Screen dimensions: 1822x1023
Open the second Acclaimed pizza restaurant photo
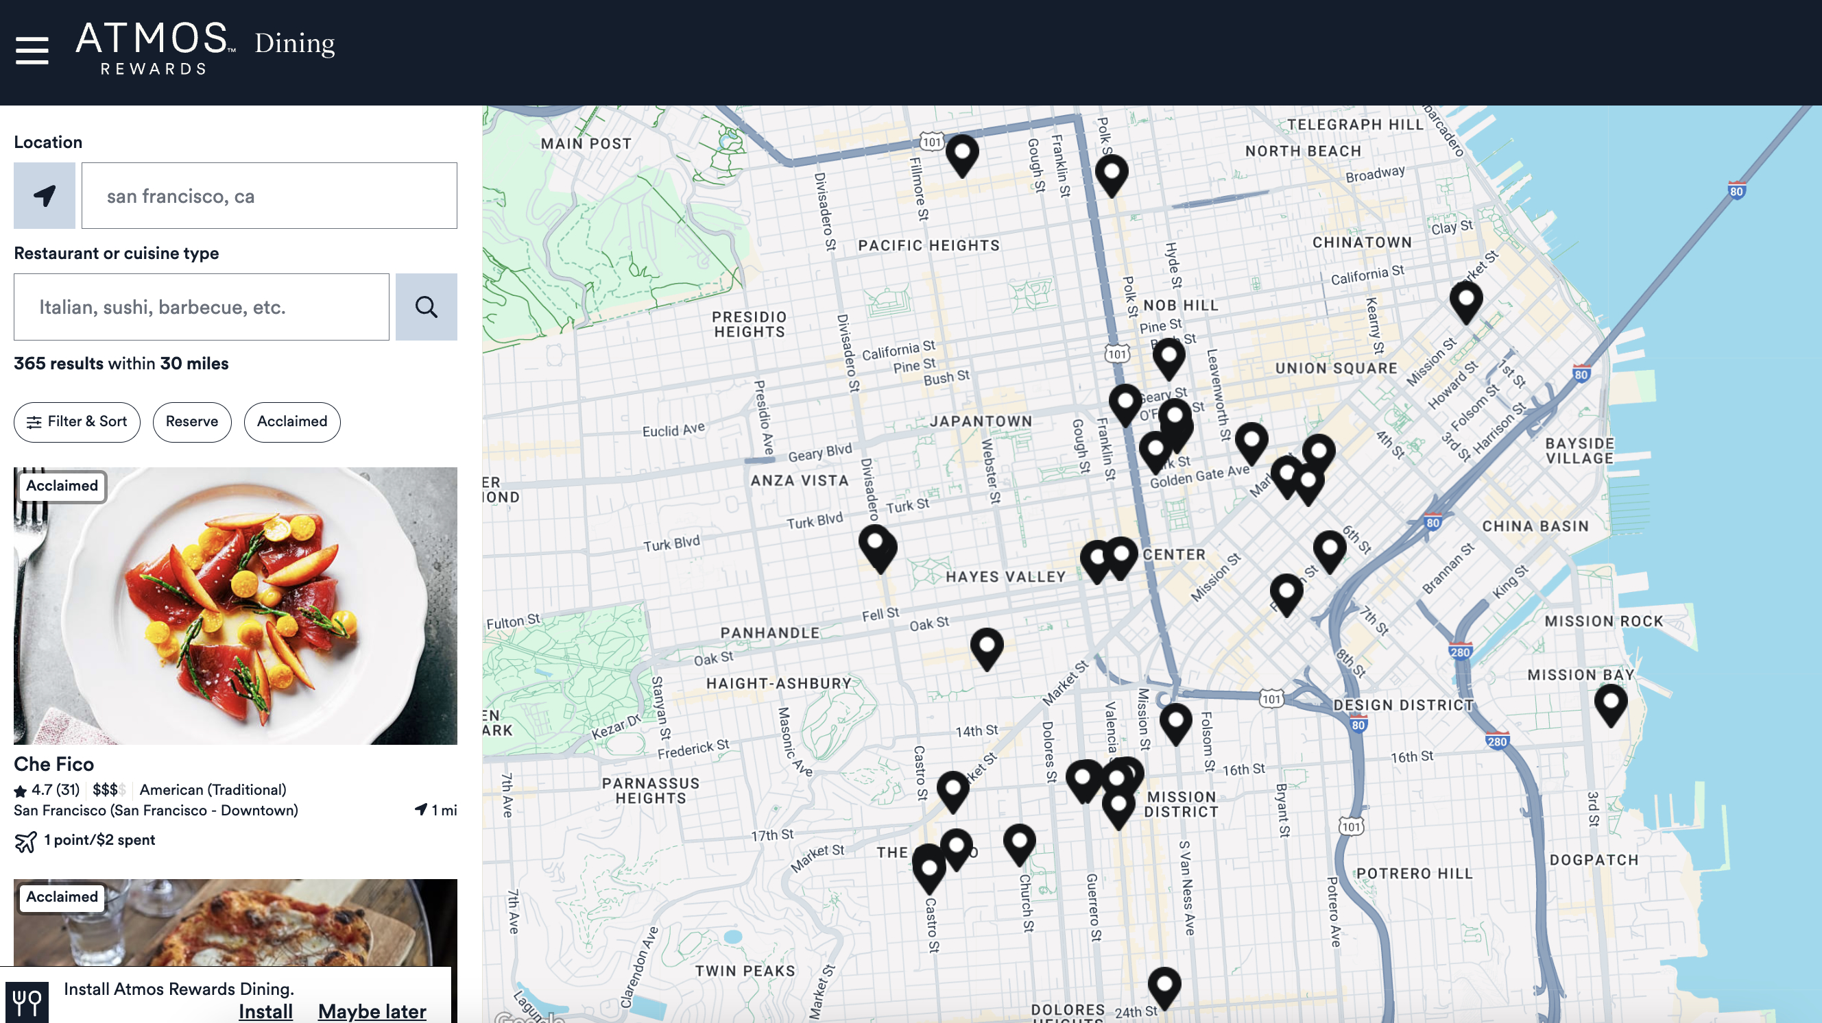(235, 922)
